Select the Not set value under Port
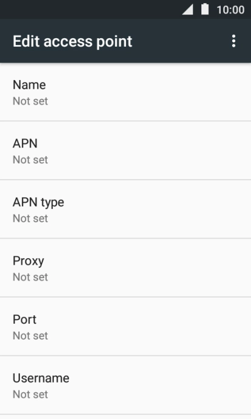251x419 pixels. pos(30,336)
